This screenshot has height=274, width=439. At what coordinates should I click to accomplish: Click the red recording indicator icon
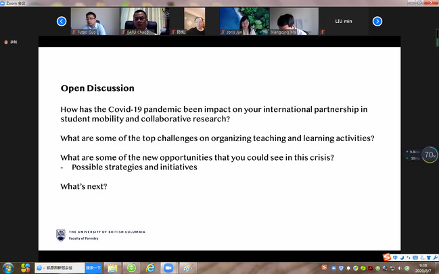(5, 41)
